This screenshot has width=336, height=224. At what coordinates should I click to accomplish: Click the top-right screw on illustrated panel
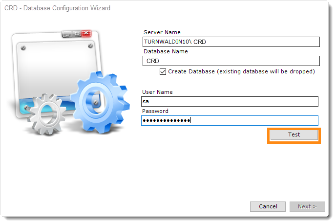90,45
